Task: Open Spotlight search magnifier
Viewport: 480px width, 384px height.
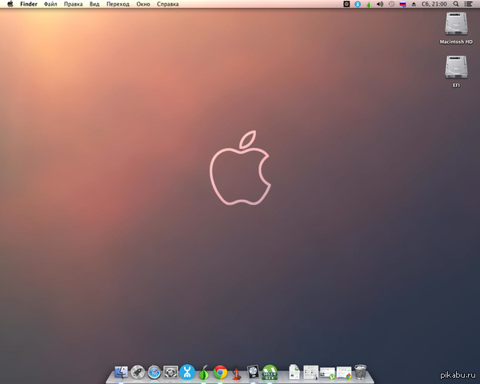Action: coord(456,4)
